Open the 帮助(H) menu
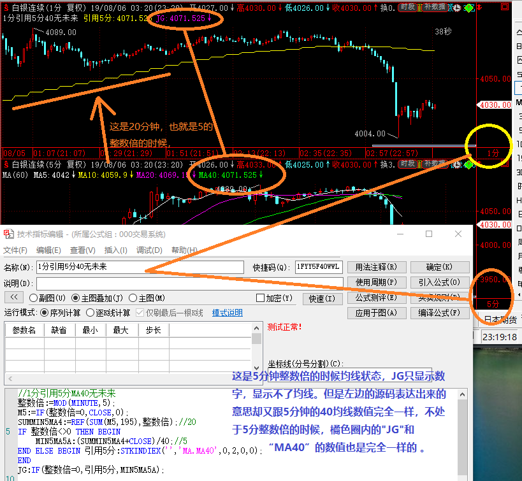This screenshot has height=481, width=522. [184, 250]
